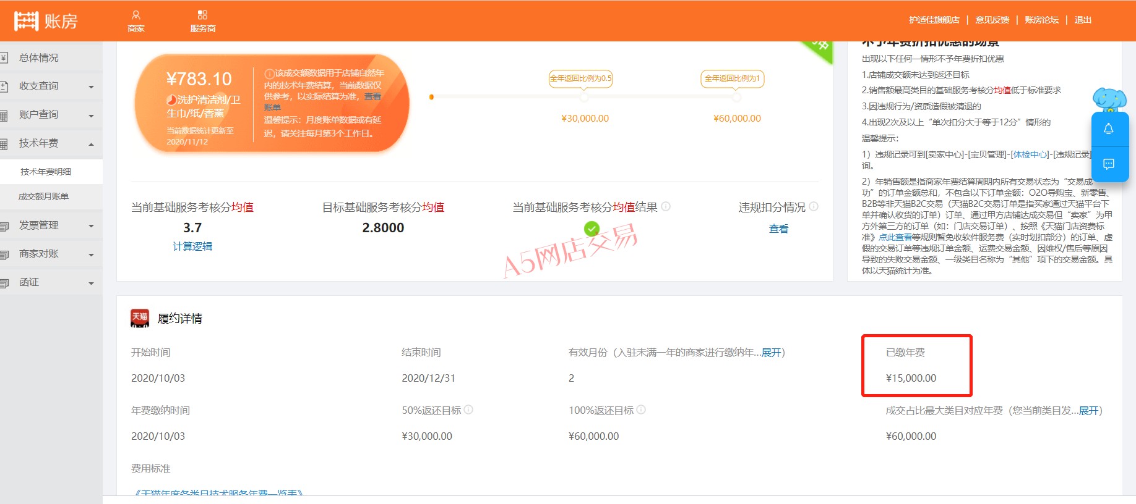The width and height of the screenshot is (1136, 504).
Task: Click the 发票管理 sidebar icon
Action: click(x=4, y=226)
